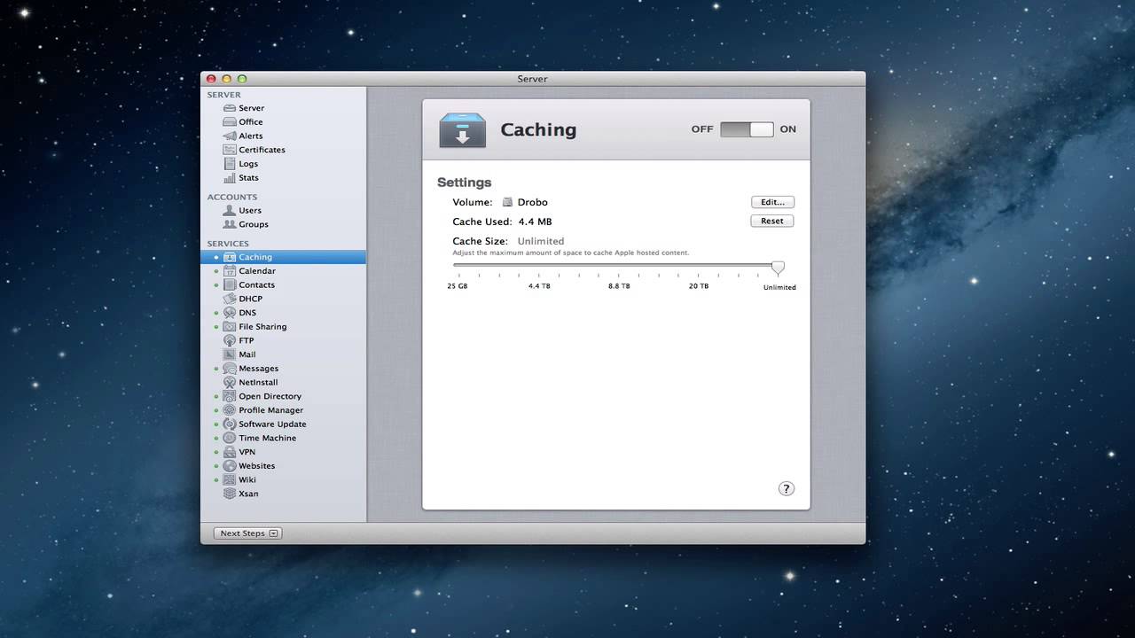This screenshot has height=638, width=1135.
Task: Click the 20 TB slider label
Action: [699, 286]
